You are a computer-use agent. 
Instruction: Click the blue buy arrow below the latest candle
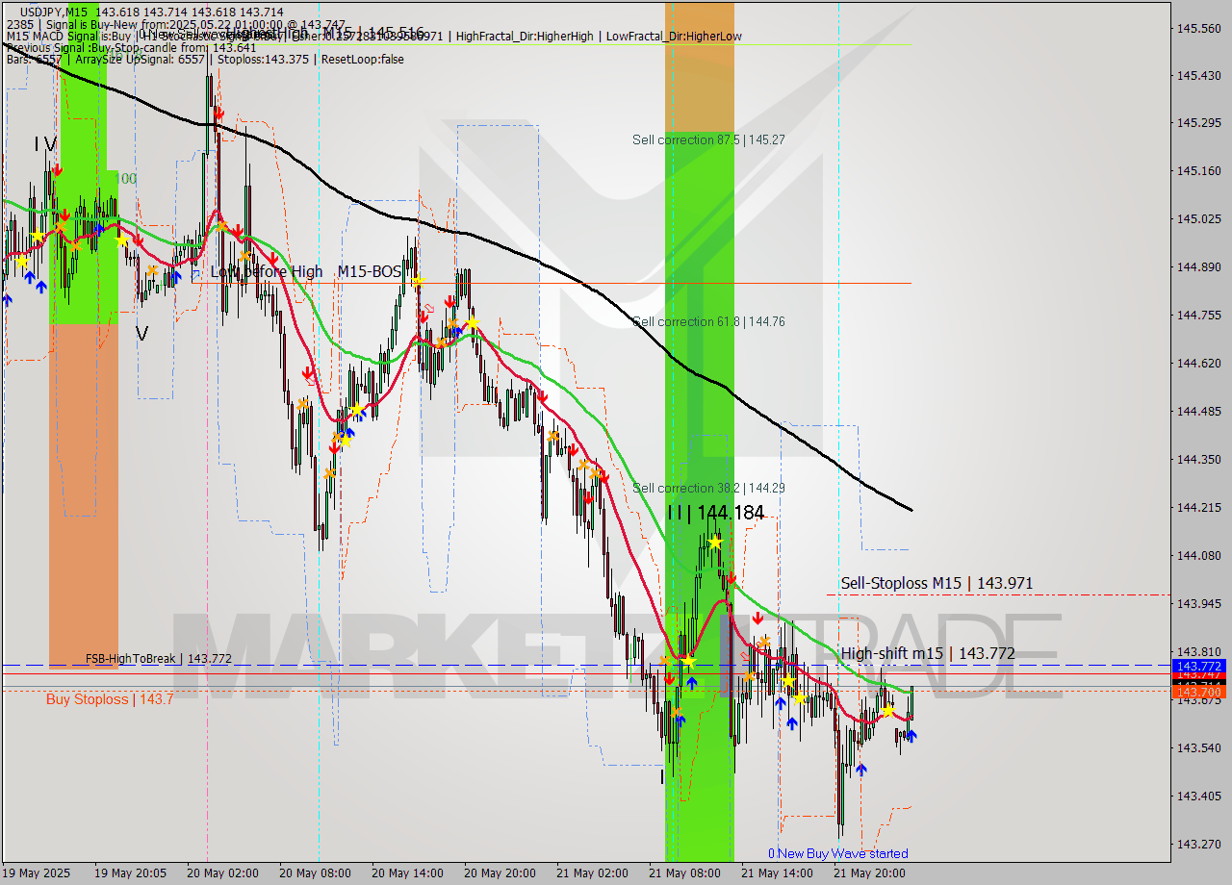[x=911, y=736]
